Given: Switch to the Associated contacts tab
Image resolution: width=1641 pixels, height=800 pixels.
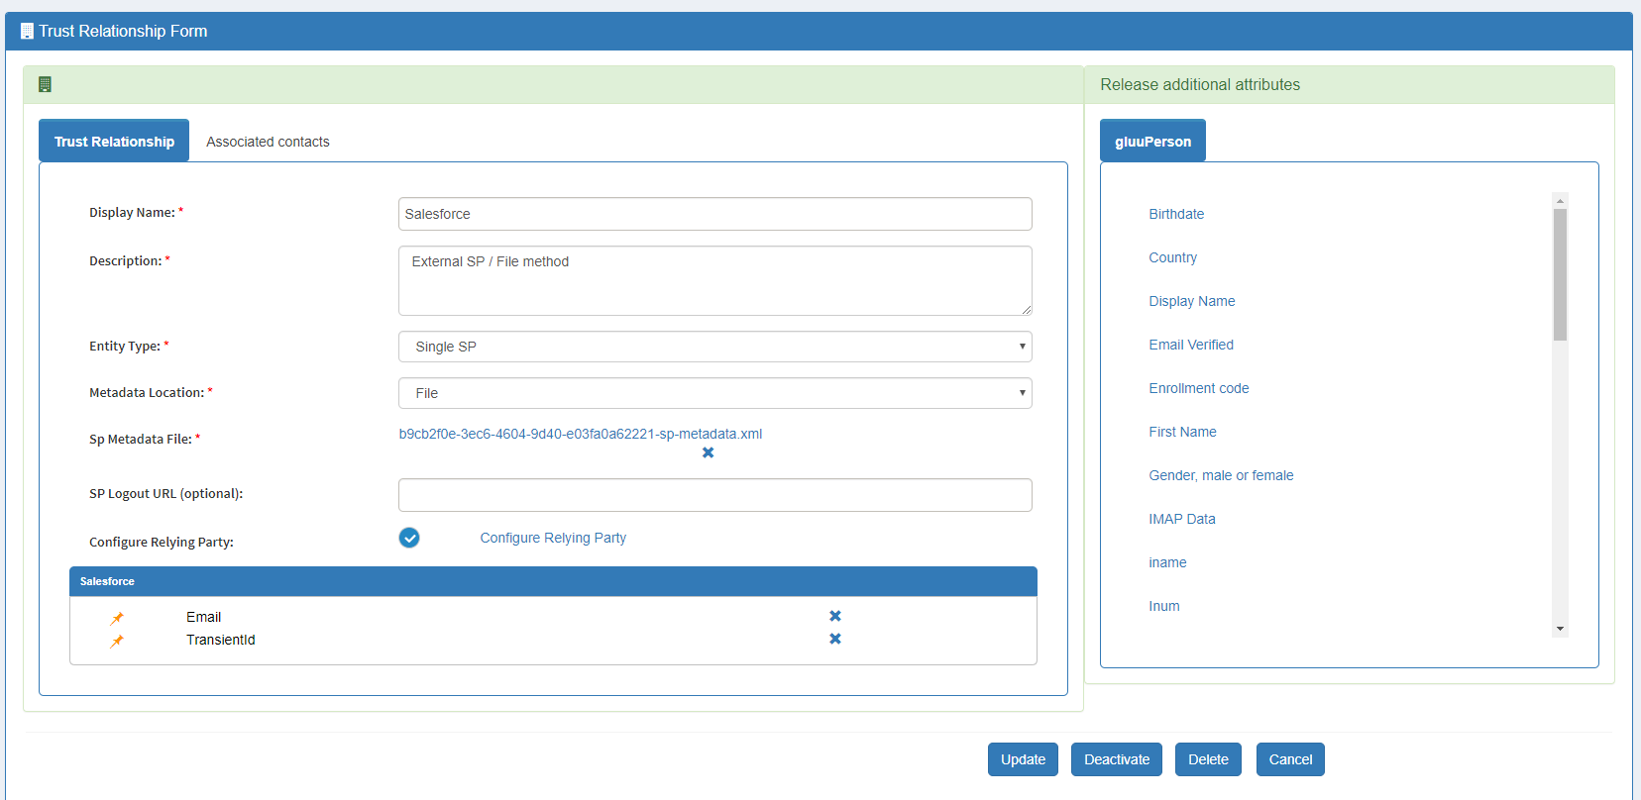Looking at the screenshot, I should click(x=268, y=142).
